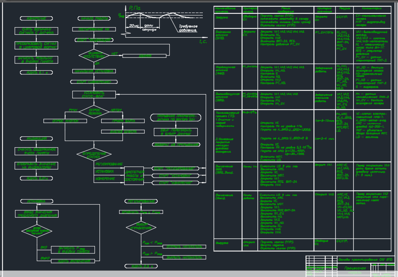Click the ТЕСТИРОВАНИЕ МК process block
The width and height of the screenshot is (398, 277).
(94, 29)
